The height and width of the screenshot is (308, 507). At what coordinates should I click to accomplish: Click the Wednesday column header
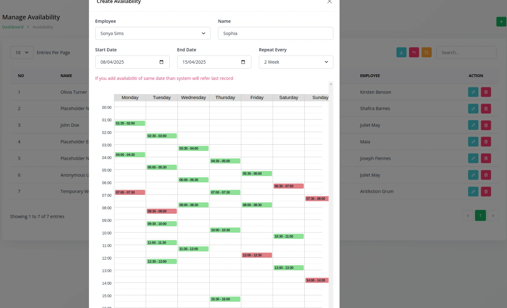click(193, 98)
